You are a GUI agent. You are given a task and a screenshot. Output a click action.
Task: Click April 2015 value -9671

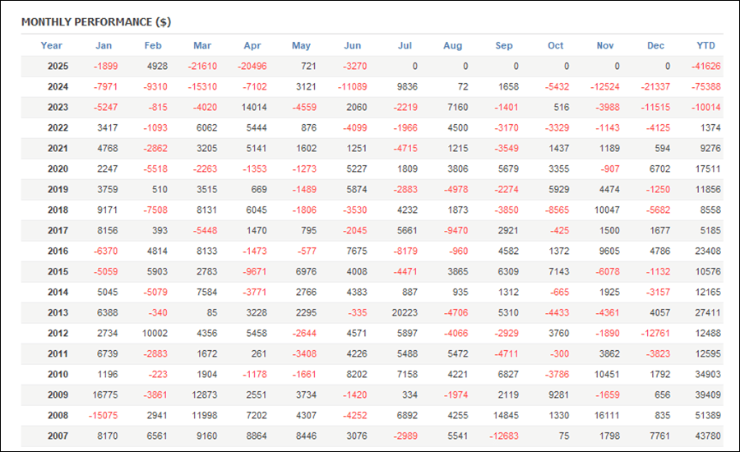(x=255, y=271)
